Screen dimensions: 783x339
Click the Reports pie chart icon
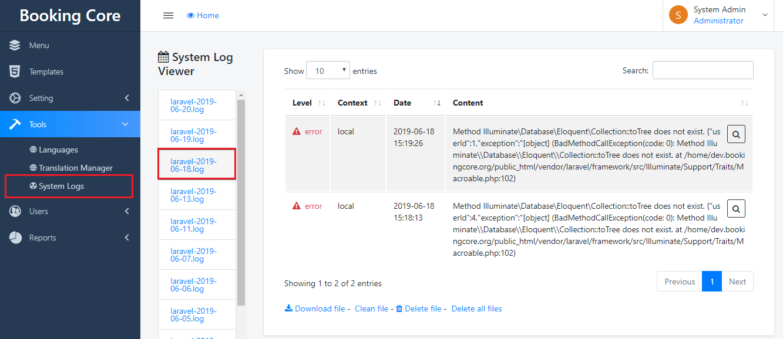pyautogui.click(x=15, y=238)
